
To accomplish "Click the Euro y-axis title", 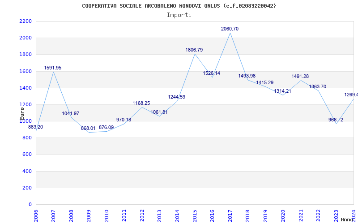I will tap(22, 113).
